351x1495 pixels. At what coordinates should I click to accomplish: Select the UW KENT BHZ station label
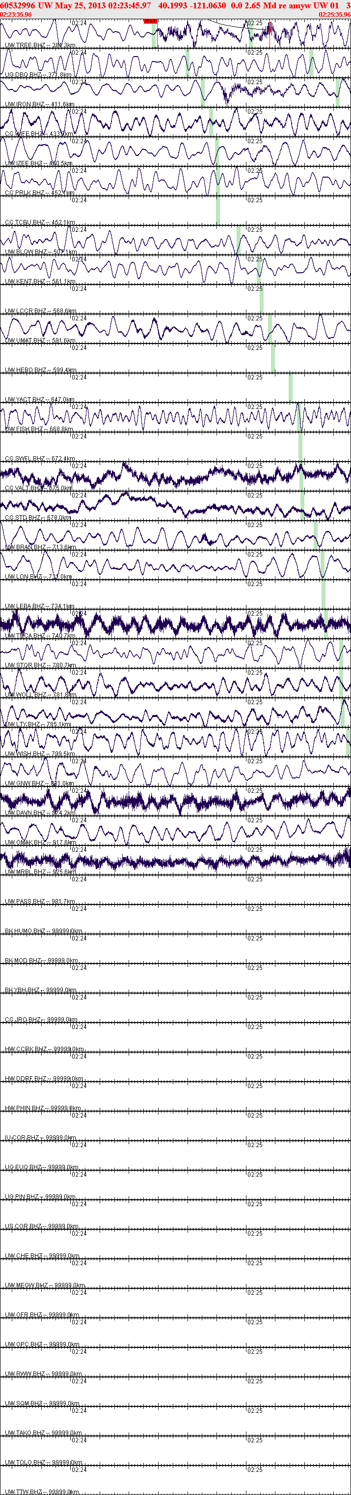41,281
